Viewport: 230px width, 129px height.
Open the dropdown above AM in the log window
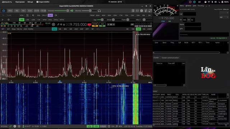224,13
